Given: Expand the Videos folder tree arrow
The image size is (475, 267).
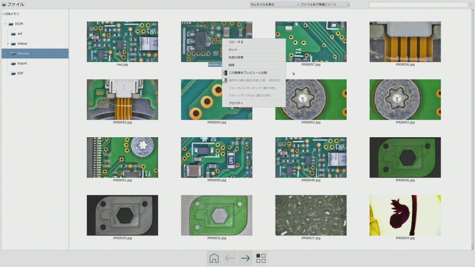Looking at the screenshot, I should (x=8, y=44).
